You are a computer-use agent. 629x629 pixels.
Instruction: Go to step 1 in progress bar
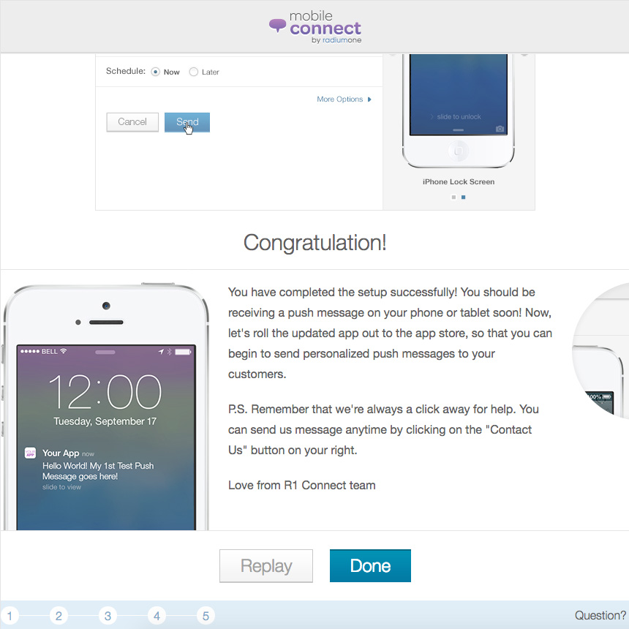point(10,615)
